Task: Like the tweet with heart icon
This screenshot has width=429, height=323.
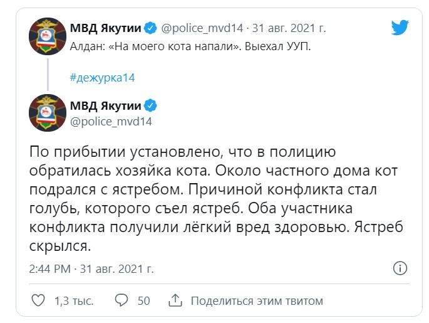Action: 38,300
